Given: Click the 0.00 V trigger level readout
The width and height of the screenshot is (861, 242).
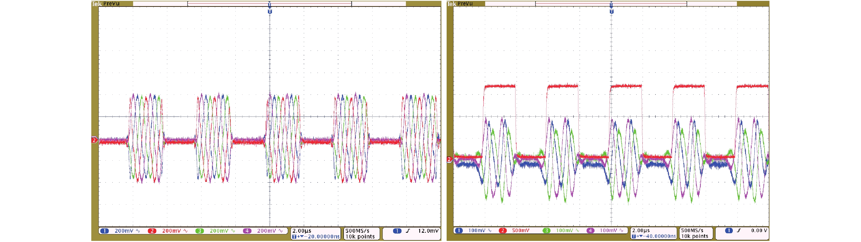Looking at the screenshot, I should coord(759,230).
